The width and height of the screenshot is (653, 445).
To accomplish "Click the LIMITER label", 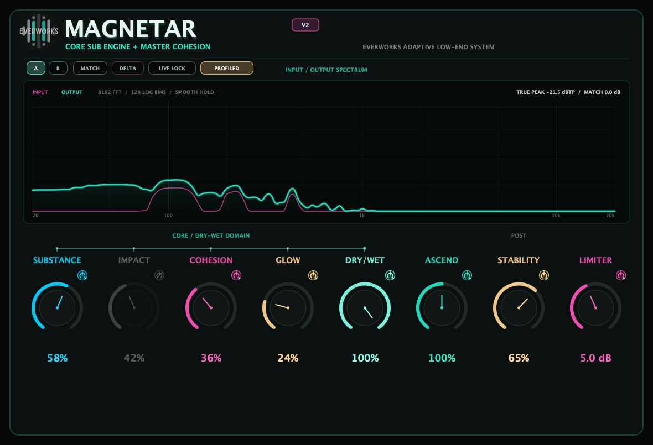I will point(596,260).
